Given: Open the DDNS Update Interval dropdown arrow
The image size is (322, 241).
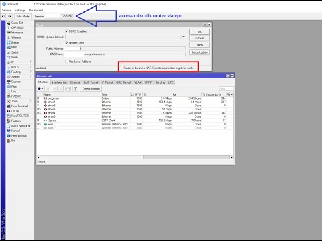Looking at the screenshot, I should [184, 37].
